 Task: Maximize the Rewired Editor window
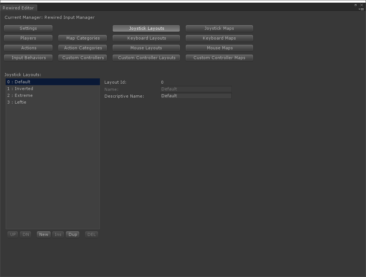pos(355,5)
